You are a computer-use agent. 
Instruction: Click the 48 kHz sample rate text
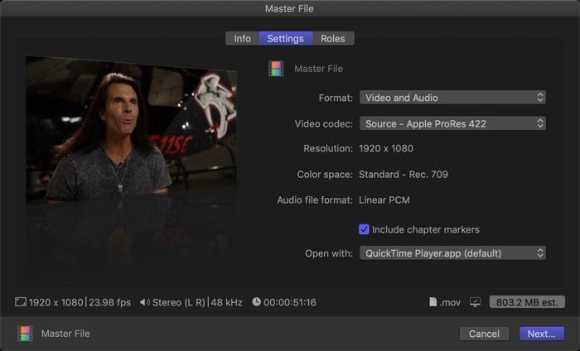tap(226, 303)
